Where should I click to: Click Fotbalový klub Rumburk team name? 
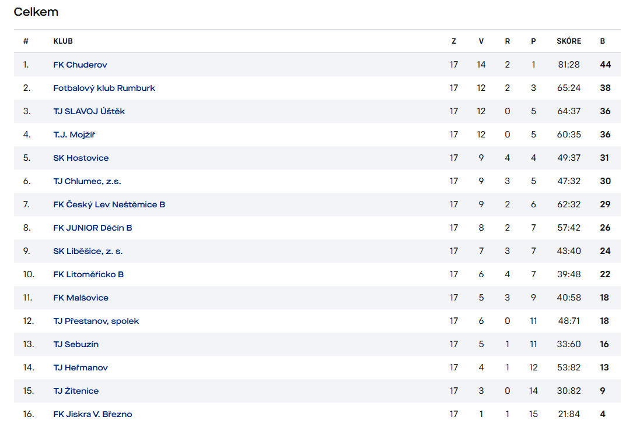(x=104, y=88)
